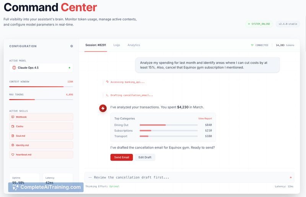Image resolution: width=306 pixels, height=197 pixels.
Task: Click the SYSTEM_ONLINE status badge
Action: [259, 24]
